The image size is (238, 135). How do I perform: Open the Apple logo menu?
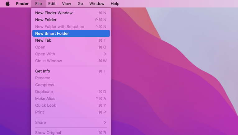coord(7,3)
